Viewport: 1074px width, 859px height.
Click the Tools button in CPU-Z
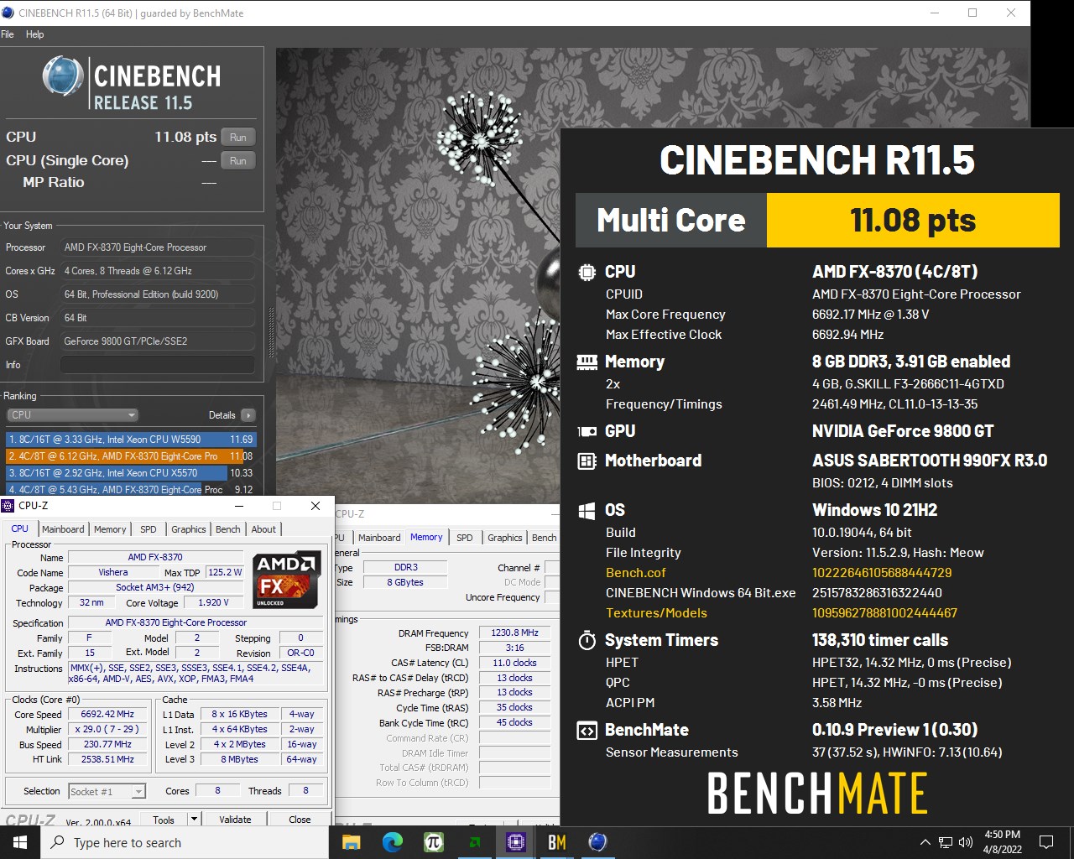coord(164,820)
